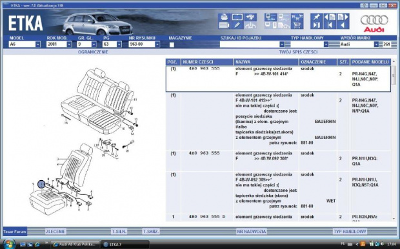Expand the NR RYSUNKU 963-00 dropdown
The image size is (400, 249).
[x=157, y=44]
